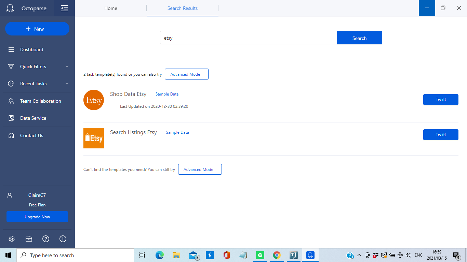Select the Search Results tab
Image resolution: width=467 pixels, height=262 pixels.
point(183,8)
